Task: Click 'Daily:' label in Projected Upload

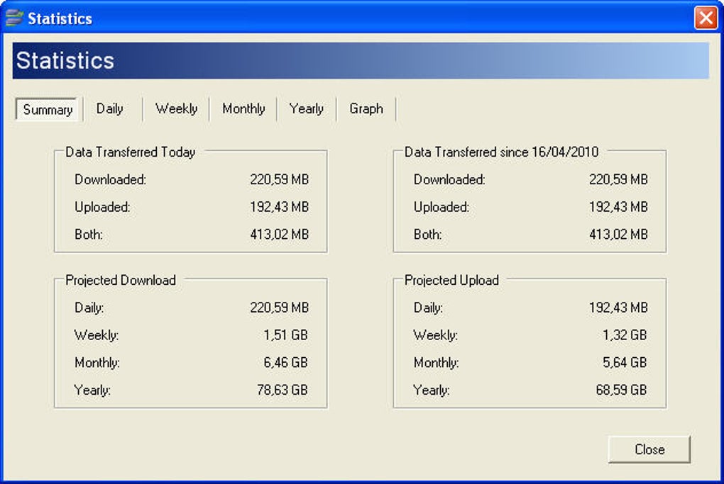Action: pyautogui.click(x=428, y=308)
